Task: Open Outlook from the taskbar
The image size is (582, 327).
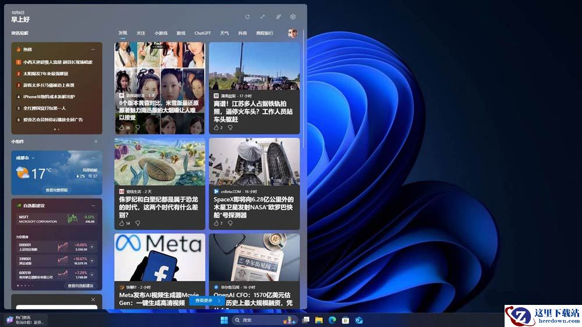Action: pos(359,320)
